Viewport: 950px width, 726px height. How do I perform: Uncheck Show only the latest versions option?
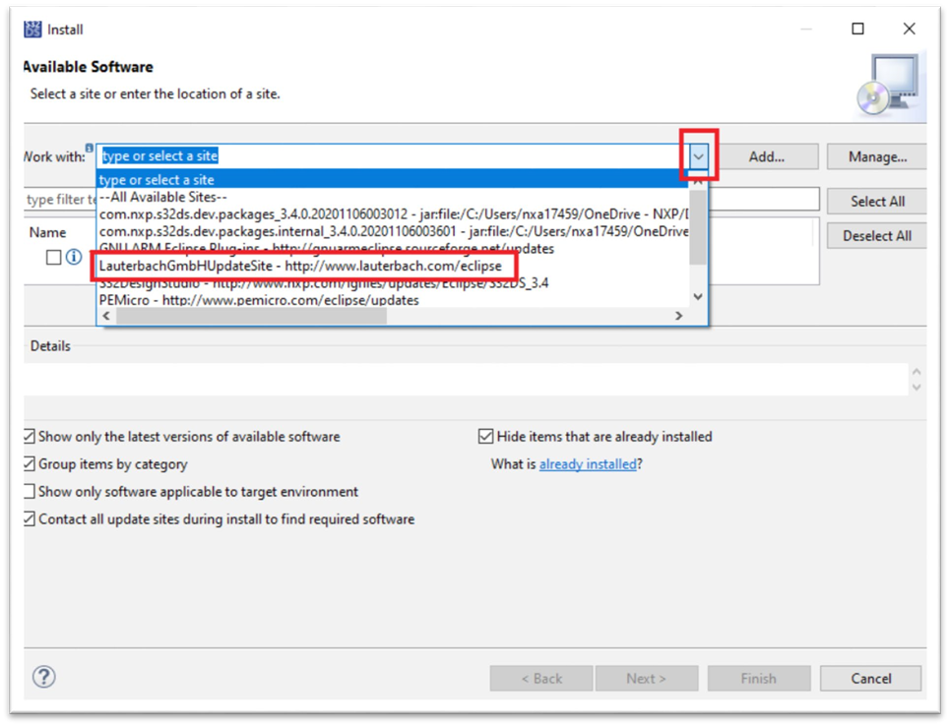click(30, 436)
